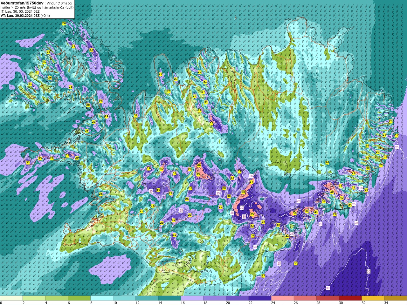Screen dimensions: 407x305
Task: Click the legend scale number 0
Action: (1, 303)
